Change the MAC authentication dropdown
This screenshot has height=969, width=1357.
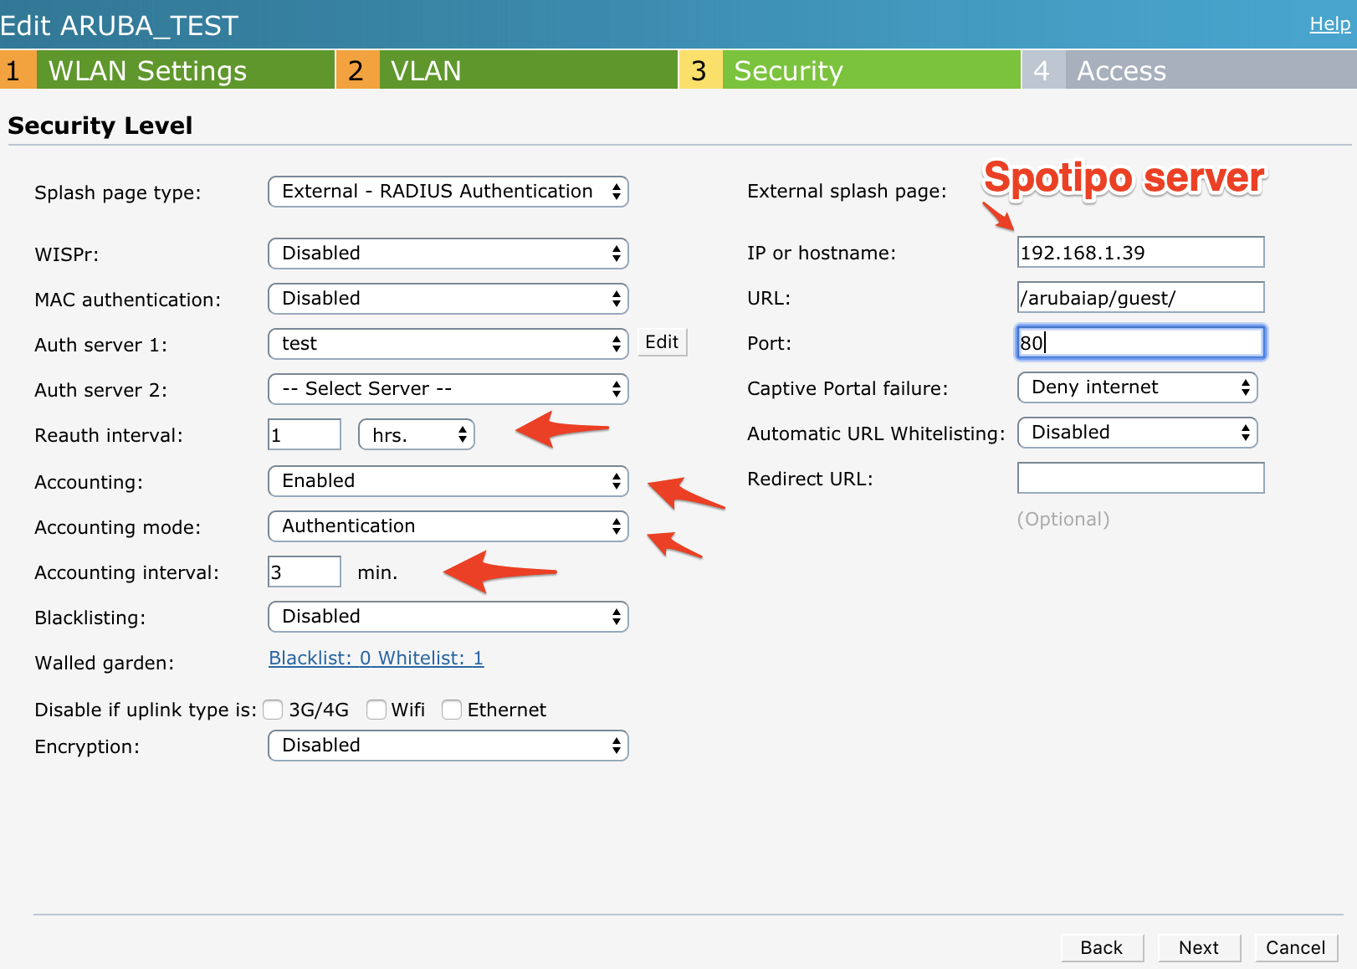[x=448, y=299]
